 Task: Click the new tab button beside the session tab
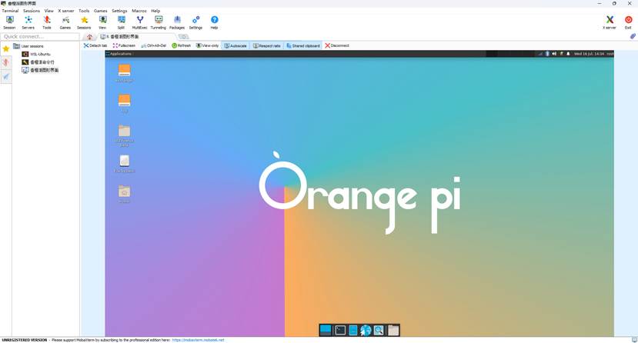[183, 37]
